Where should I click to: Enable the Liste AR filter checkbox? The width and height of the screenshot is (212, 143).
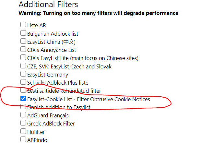tap(23, 25)
